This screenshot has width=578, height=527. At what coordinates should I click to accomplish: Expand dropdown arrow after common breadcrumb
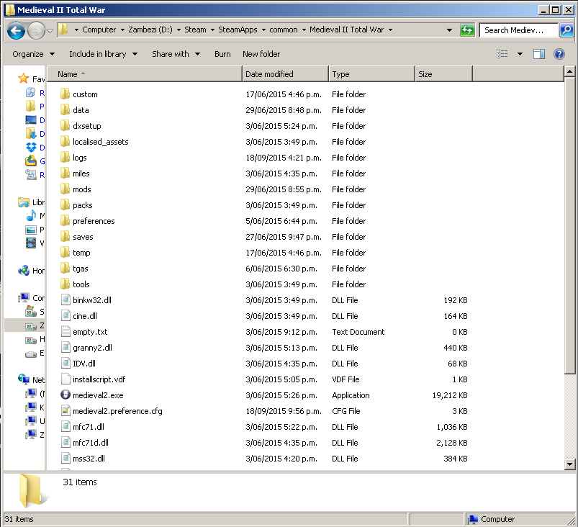304,30
